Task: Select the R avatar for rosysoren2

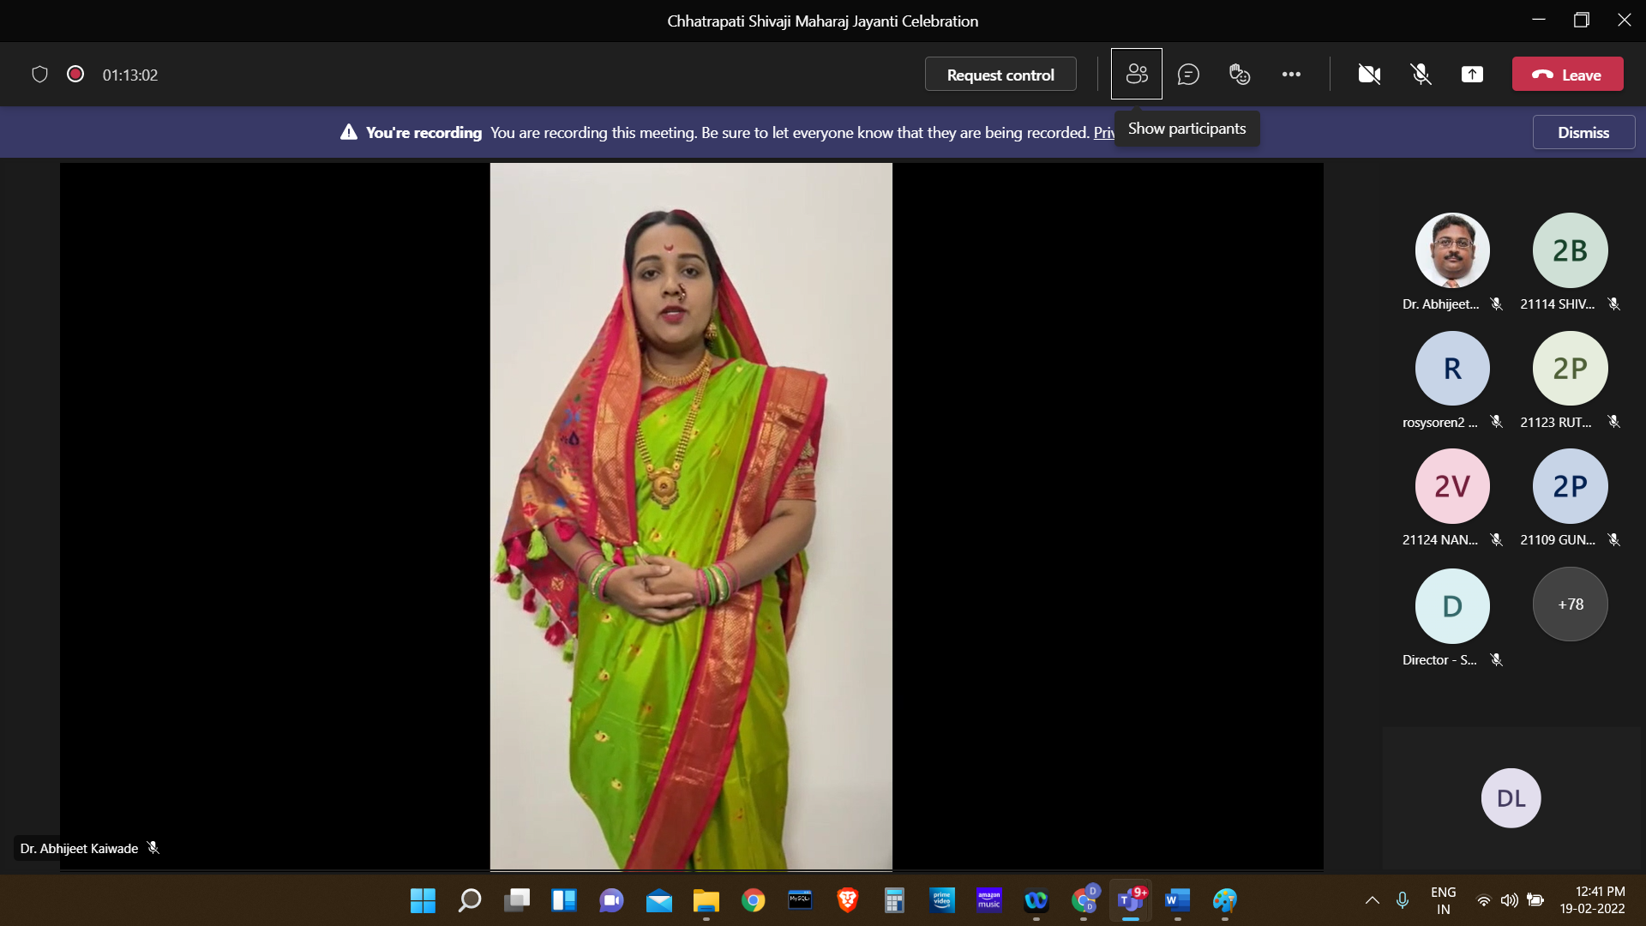Action: 1452,368
